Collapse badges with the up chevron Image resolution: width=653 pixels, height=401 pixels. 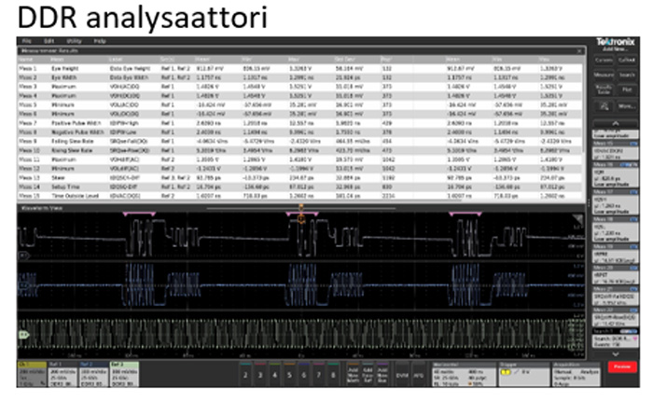pyautogui.click(x=616, y=121)
